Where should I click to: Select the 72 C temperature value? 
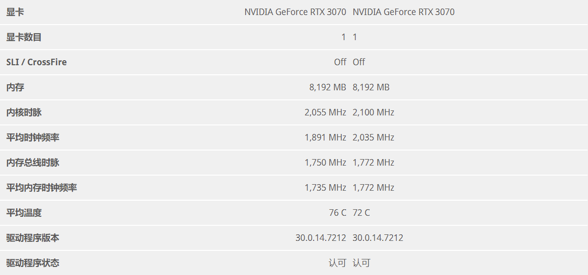tap(361, 213)
